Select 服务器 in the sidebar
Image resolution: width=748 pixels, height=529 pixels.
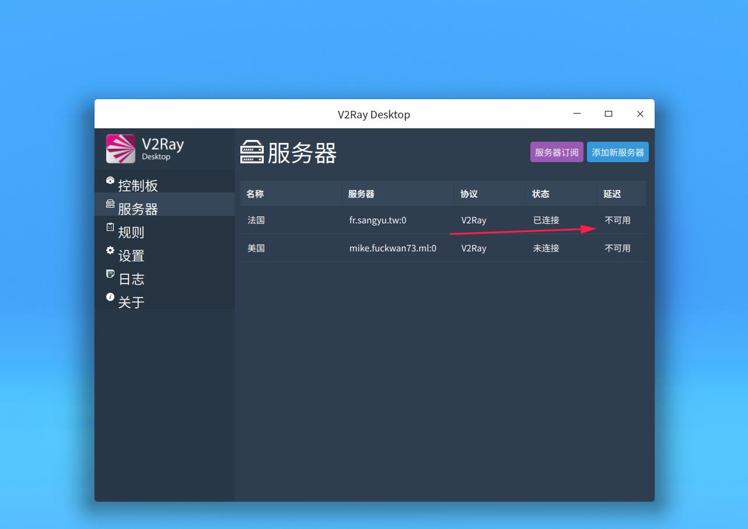[x=165, y=204]
